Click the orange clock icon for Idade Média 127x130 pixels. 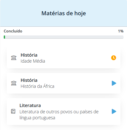point(113,58)
